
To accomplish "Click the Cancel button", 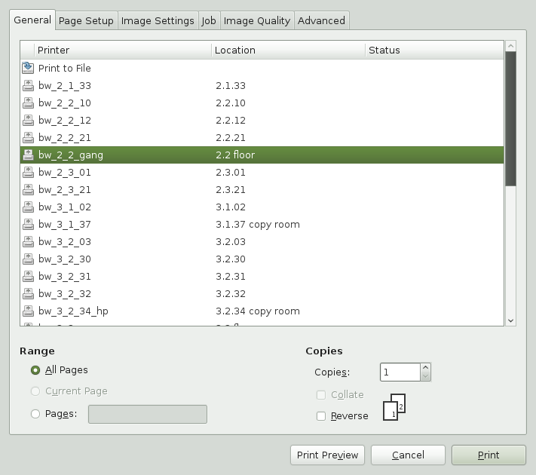I will (x=408, y=455).
